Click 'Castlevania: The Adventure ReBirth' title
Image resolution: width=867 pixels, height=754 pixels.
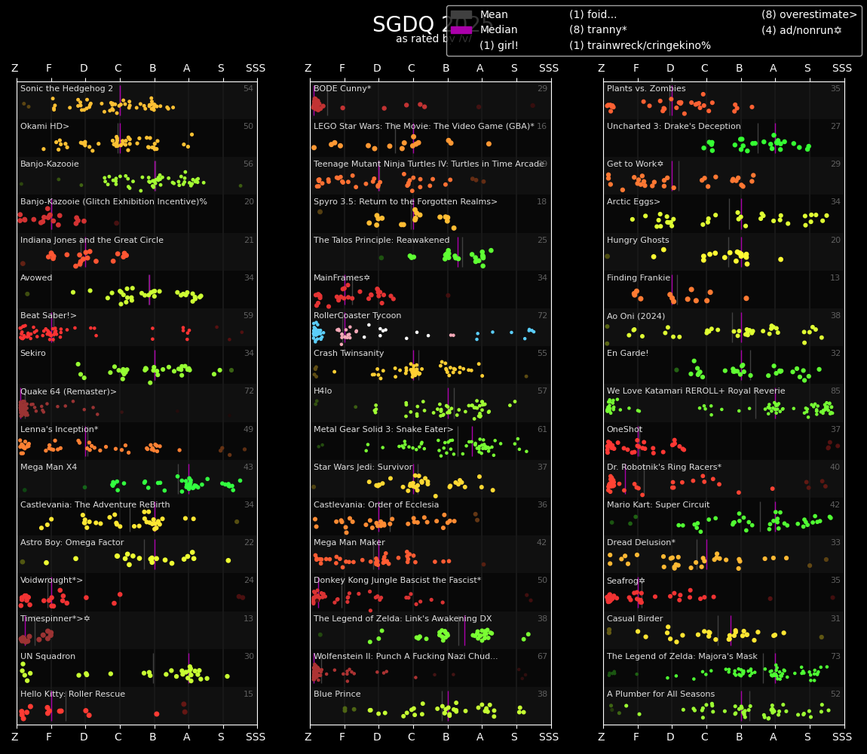tap(95, 504)
